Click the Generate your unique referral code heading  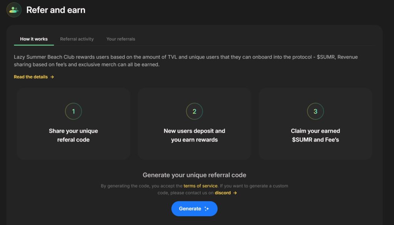pos(194,175)
